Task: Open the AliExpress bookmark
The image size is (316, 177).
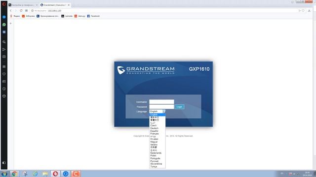Action: [29, 16]
